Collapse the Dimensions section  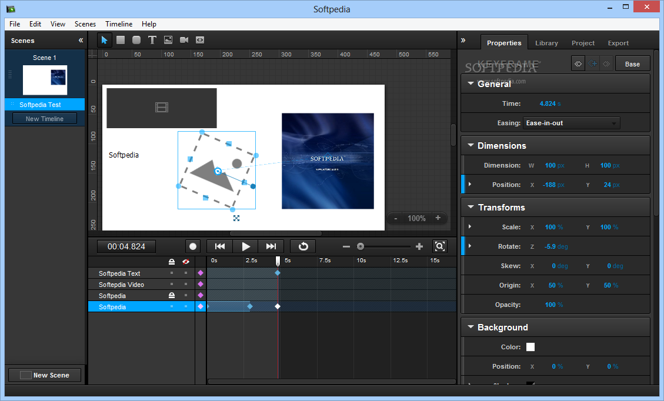coord(471,145)
